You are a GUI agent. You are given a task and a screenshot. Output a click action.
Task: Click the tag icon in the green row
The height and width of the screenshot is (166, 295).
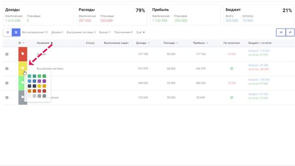(x=23, y=83)
